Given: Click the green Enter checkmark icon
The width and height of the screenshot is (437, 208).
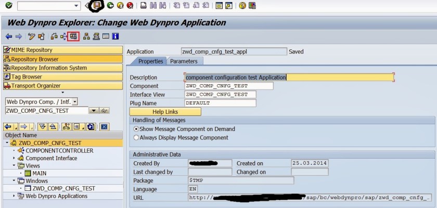Looking at the screenshot, I should tap(9, 6).
